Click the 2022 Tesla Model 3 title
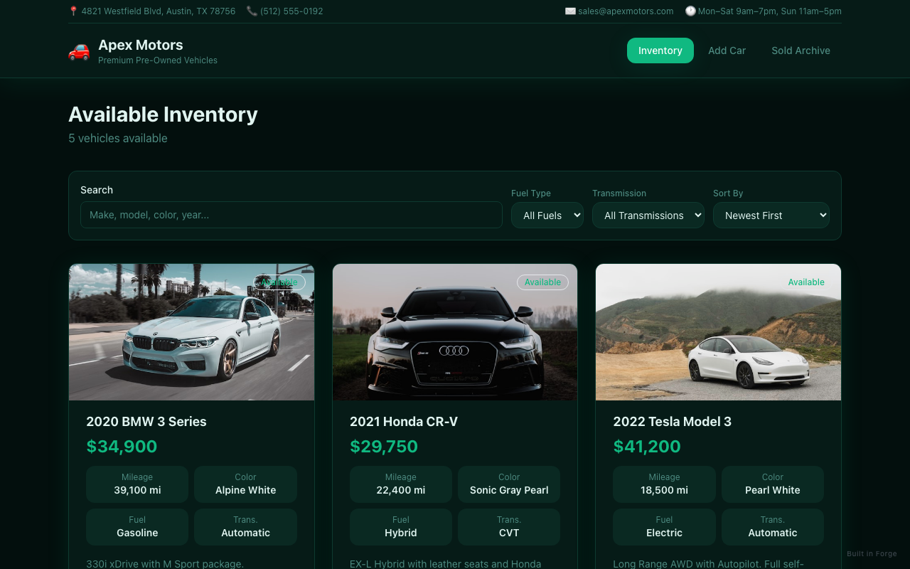Image resolution: width=910 pixels, height=569 pixels. (673, 422)
